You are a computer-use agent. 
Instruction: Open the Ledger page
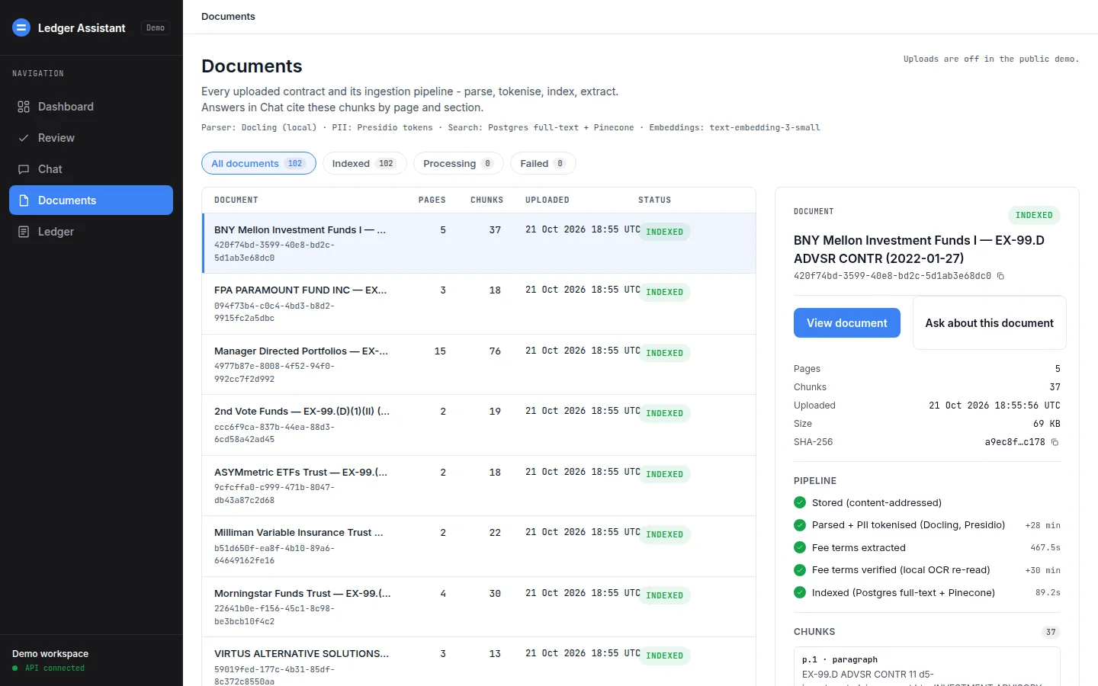[x=91, y=232]
